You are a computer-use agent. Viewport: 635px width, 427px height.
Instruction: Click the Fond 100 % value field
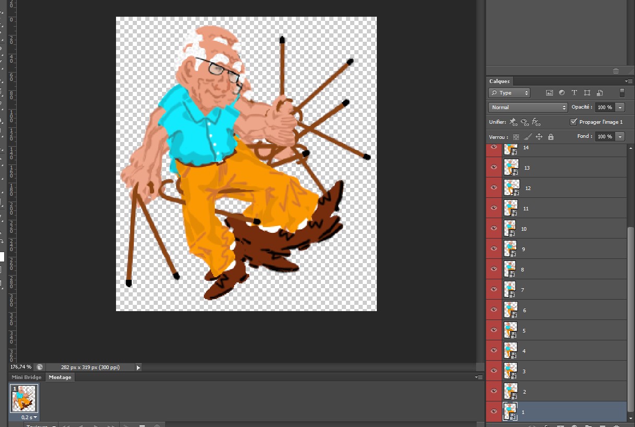point(605,136)
